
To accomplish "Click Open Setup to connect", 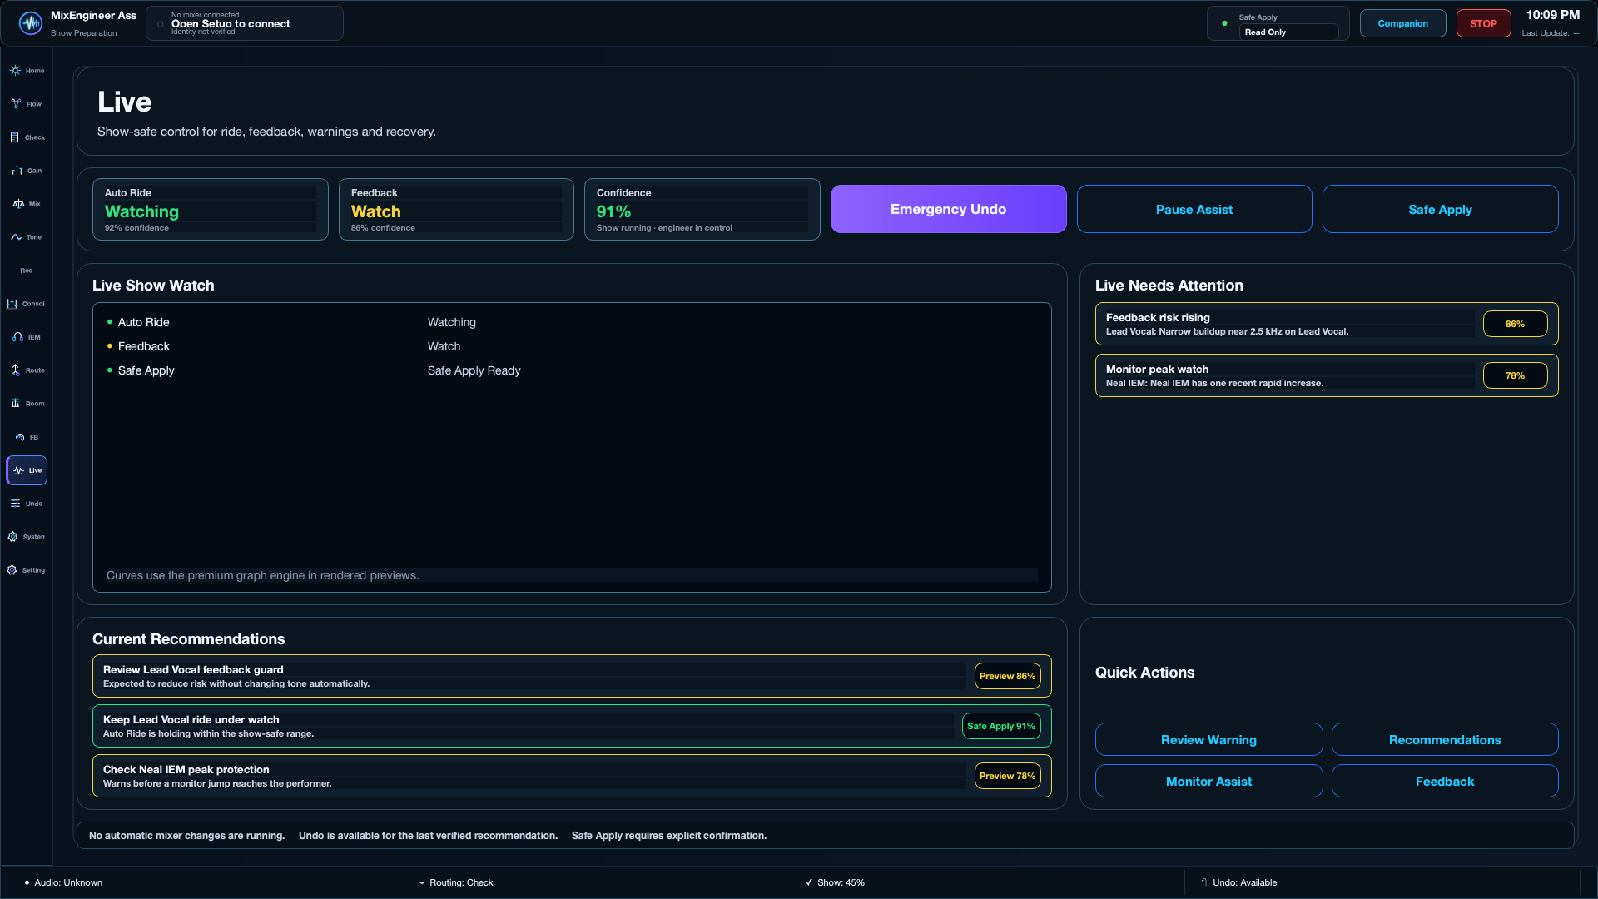I will [x=245, y=23].
